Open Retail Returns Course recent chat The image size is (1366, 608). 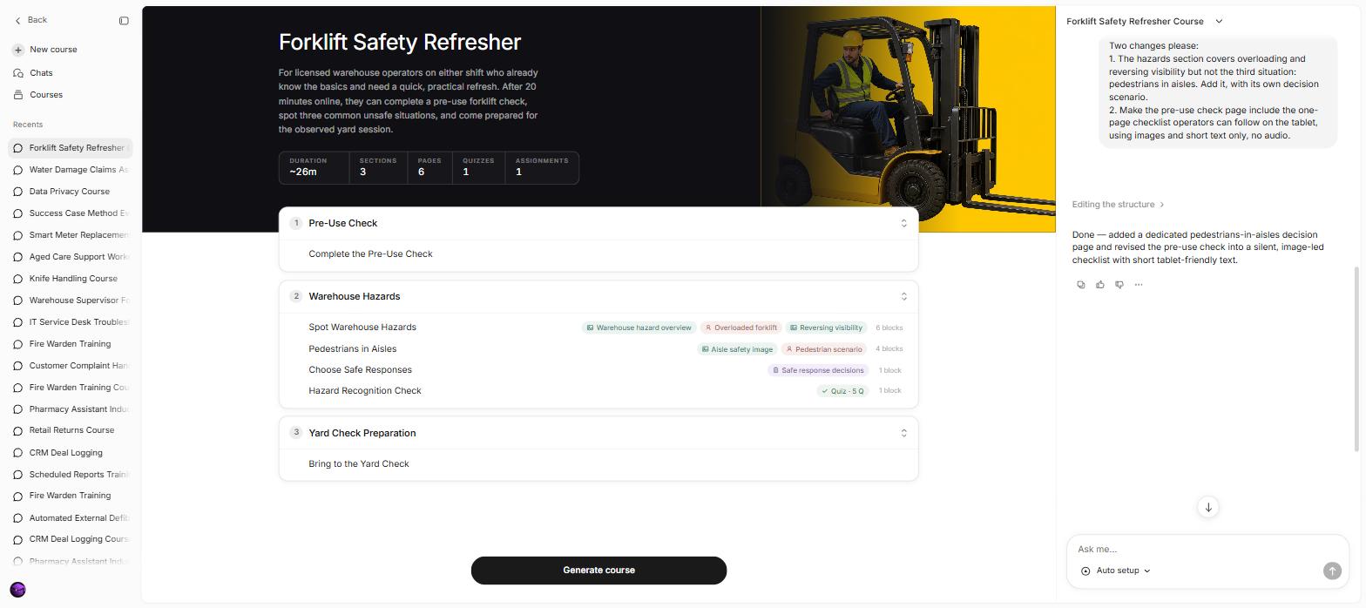(71, 430)
